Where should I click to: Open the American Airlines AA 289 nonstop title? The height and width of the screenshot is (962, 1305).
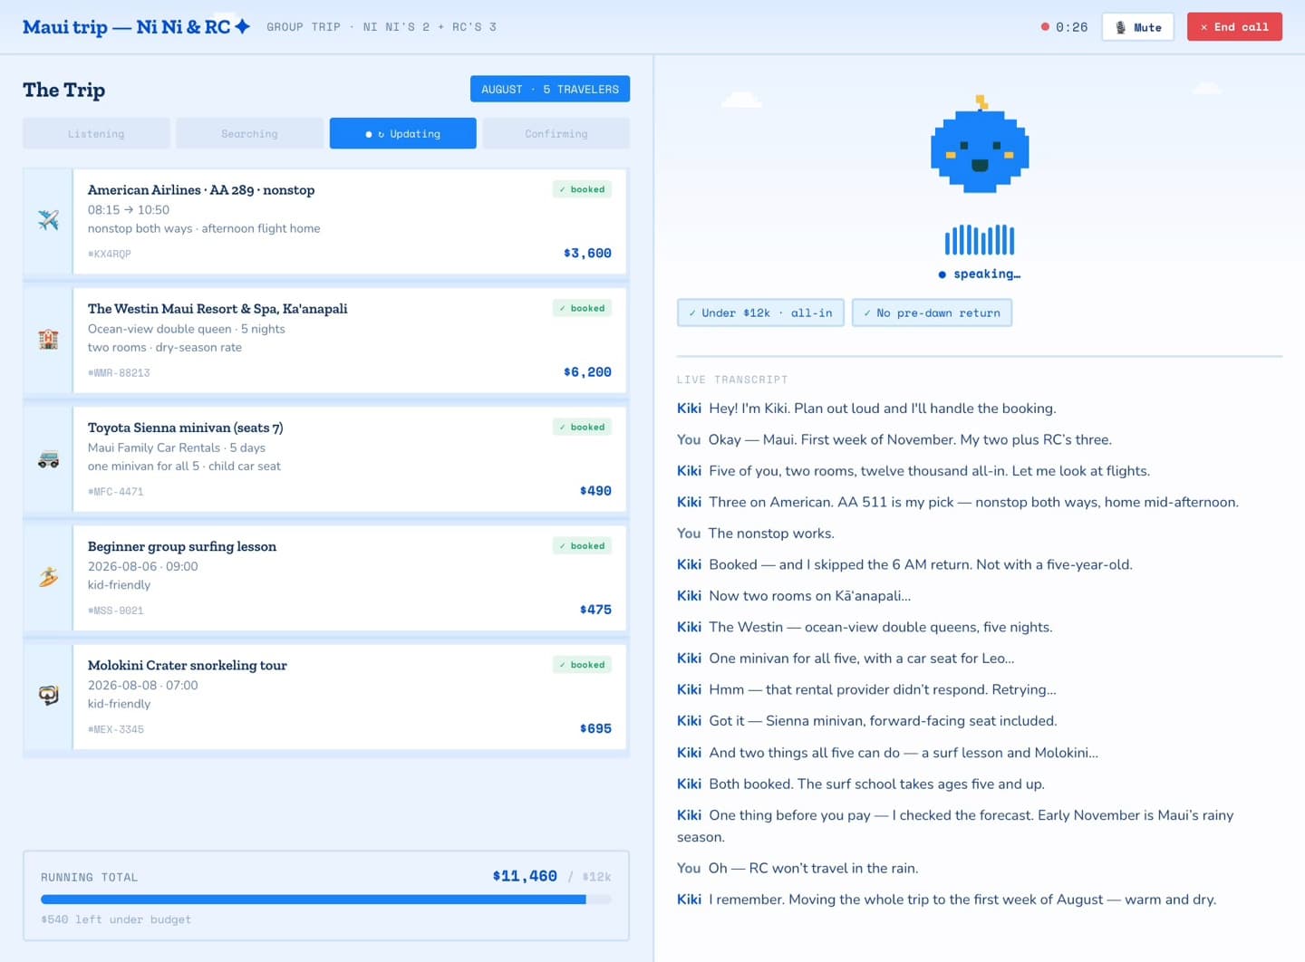click(201, 189)
